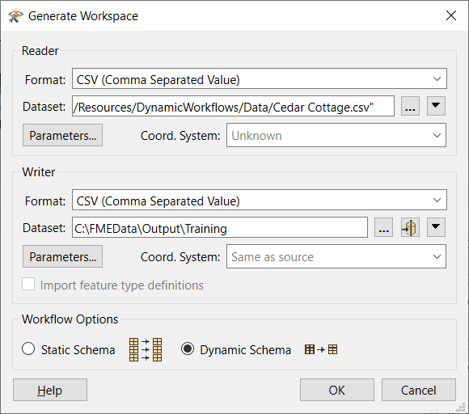The image size is (469, 414).
Task: Click the Reader section heading text
Action: (40, 51)
